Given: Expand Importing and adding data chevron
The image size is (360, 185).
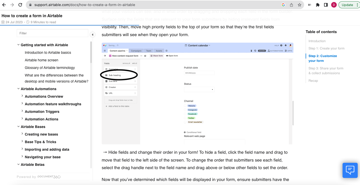Looking at the screenshot, I should [22, 149].
